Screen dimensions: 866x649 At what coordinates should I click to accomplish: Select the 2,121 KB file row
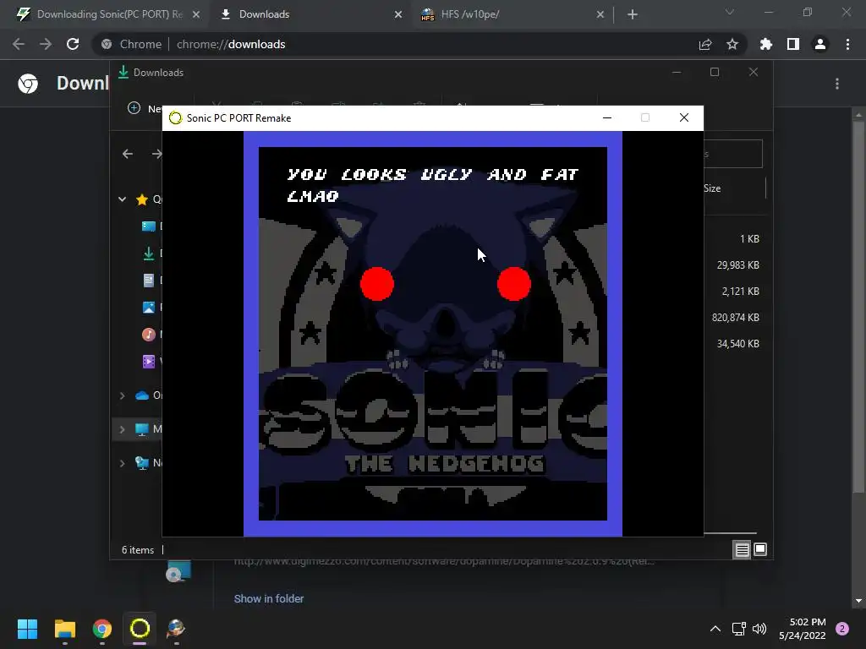737,292
